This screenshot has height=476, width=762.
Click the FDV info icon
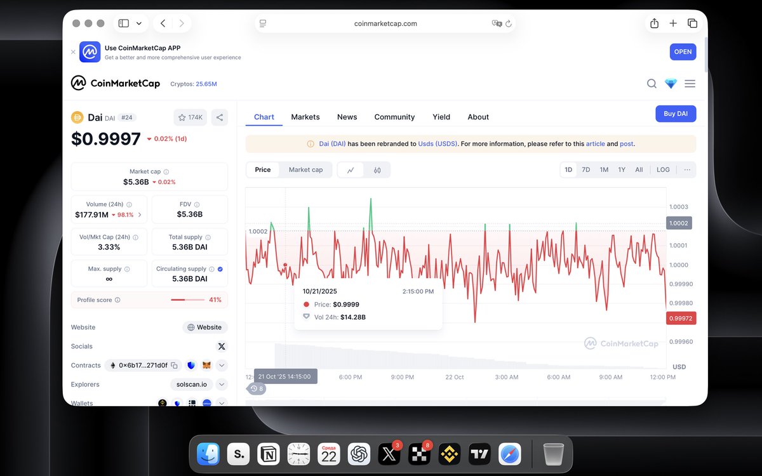tap(198, 204)
